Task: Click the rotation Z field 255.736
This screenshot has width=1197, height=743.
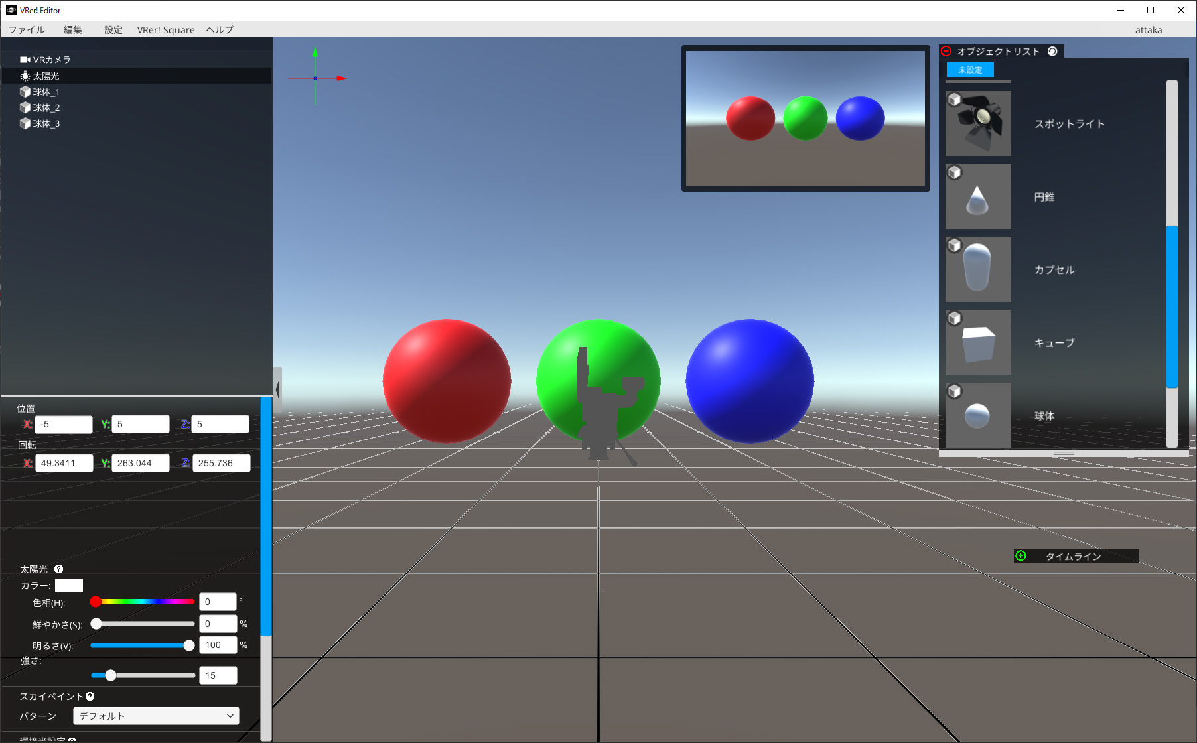Action: click(x=221, y=463)
